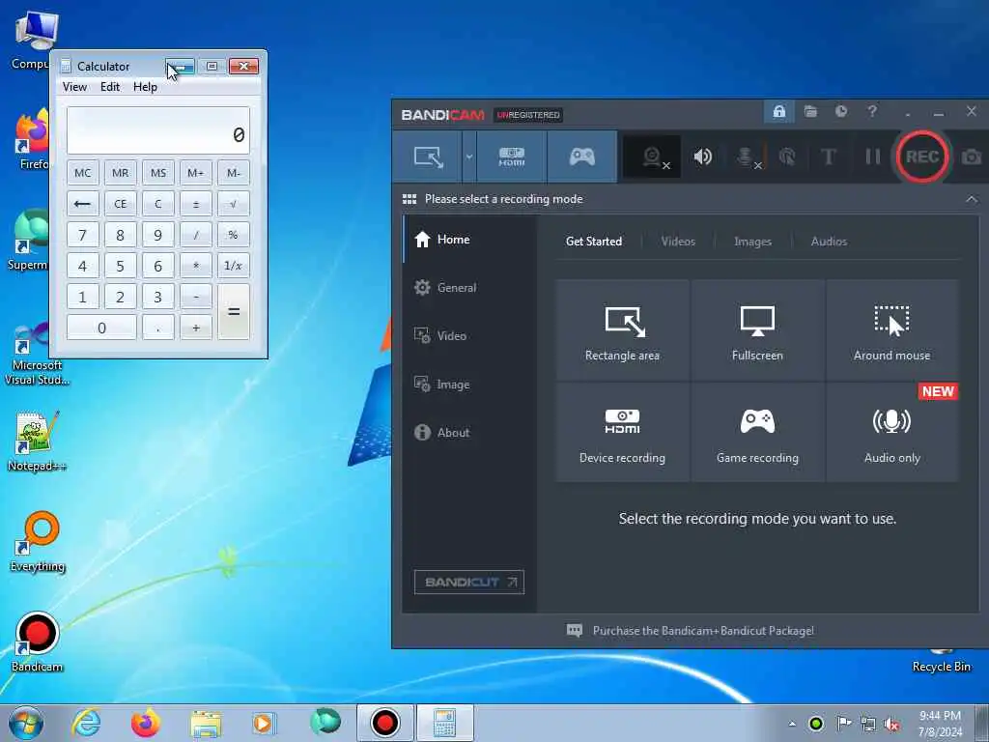This screenshot has width=989, height=742.
Task: Choose Around mouse recording mode
Action: coord(891,330)
